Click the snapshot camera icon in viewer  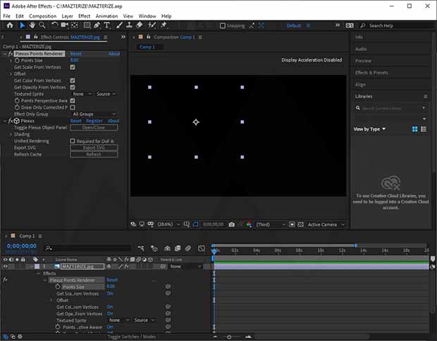point(232,225)
